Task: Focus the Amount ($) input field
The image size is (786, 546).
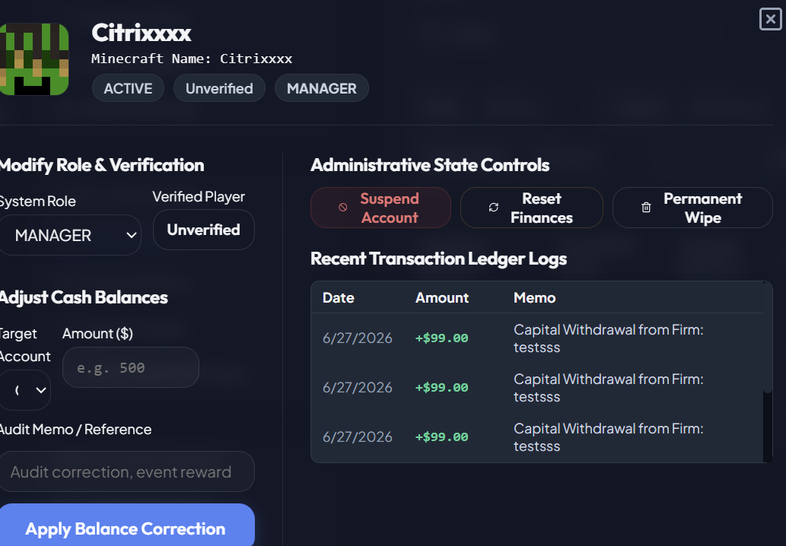Action: tap(131, 367)
